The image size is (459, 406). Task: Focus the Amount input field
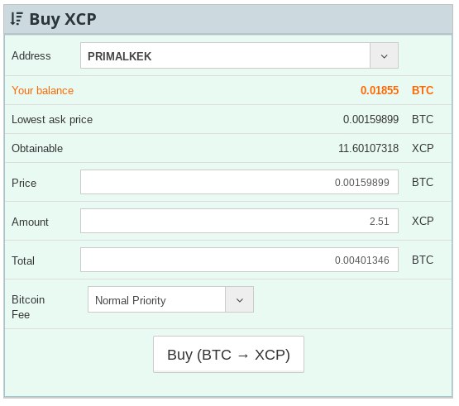click(240, 222)
